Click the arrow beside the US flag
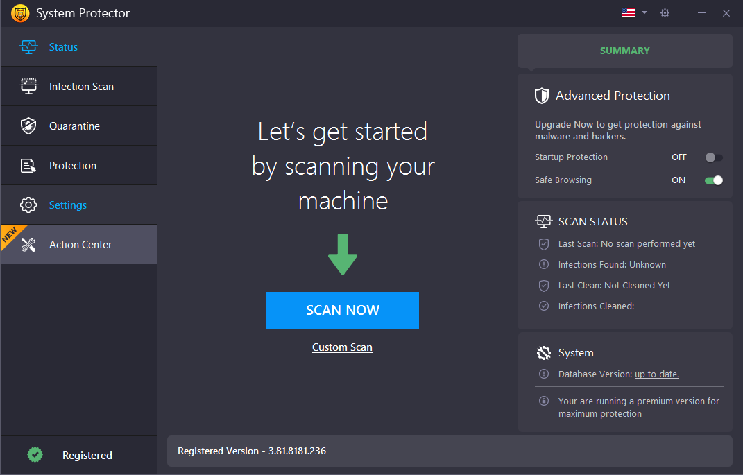The height and width of the screenshot is (475, 743). (x=644, y=13)
